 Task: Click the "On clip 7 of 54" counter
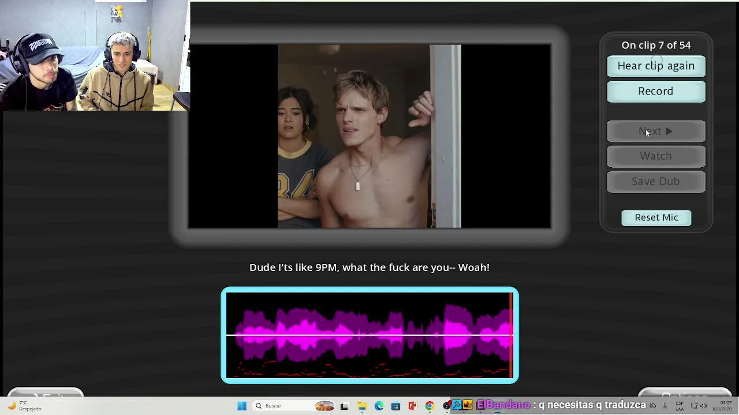[656, 45]
